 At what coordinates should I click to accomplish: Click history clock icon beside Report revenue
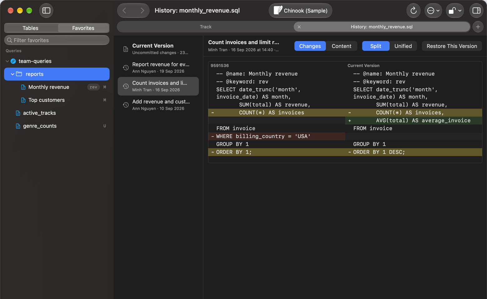tap(125, 68)
